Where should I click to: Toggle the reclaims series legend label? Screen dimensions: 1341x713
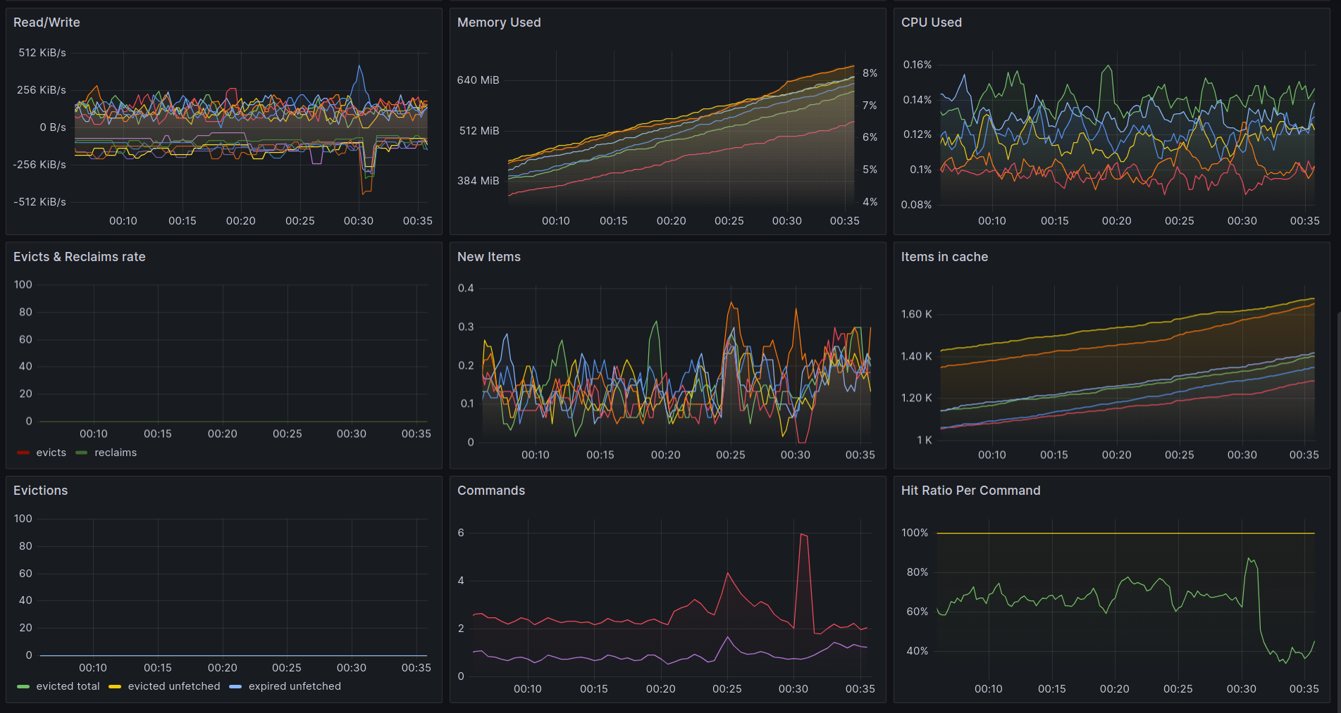pyautogui.click(x=116, y=453)
